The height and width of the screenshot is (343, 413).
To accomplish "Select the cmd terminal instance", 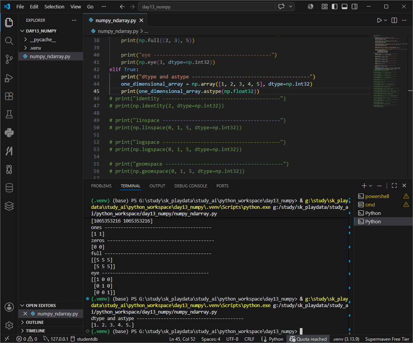I will 383,205.
